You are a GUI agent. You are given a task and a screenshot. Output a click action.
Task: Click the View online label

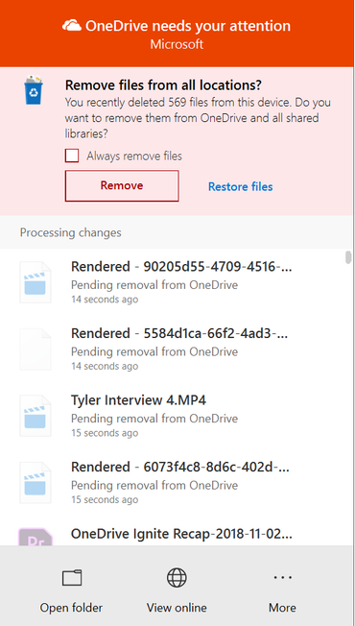click(177, 608)
